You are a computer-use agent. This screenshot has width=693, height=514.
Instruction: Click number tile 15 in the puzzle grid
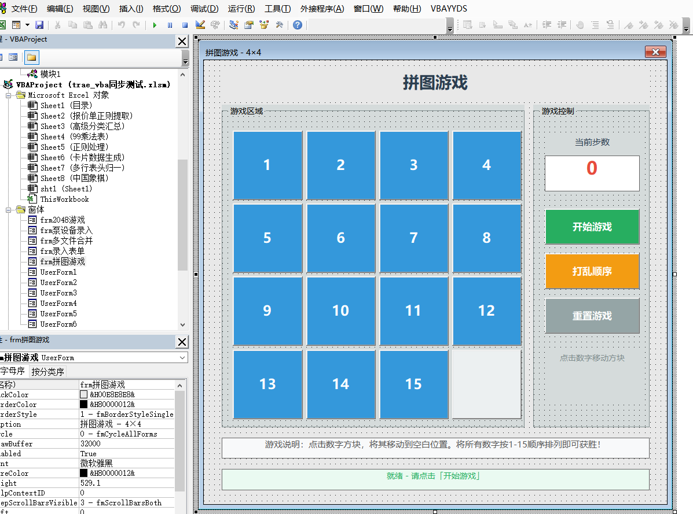(414, 384)
